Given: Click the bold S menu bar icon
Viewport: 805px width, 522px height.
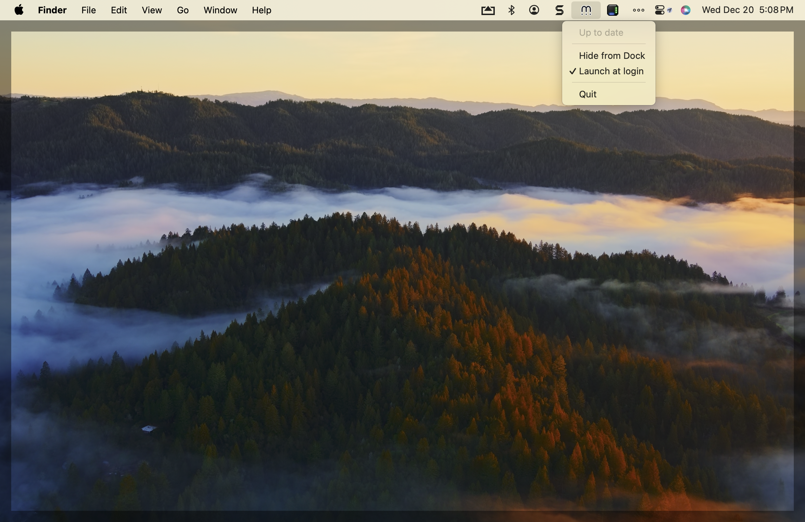Looking at the screenshot, I should click(x=559, y=10).
